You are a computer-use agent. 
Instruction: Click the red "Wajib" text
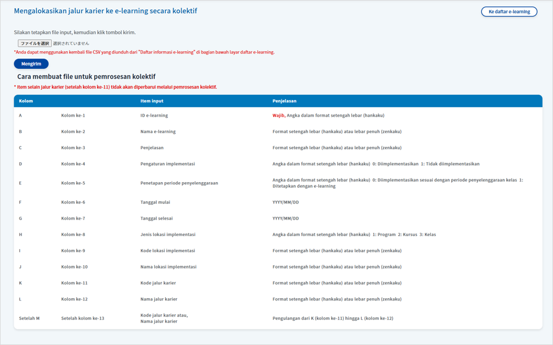point(278,116)
